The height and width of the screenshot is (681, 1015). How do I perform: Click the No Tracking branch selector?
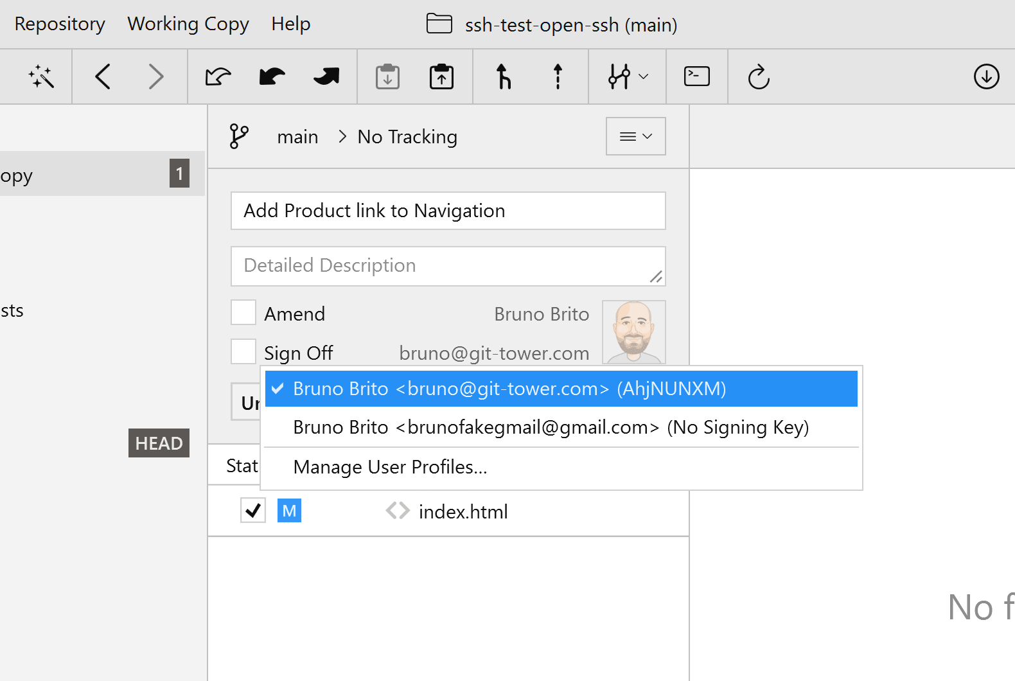407,137
